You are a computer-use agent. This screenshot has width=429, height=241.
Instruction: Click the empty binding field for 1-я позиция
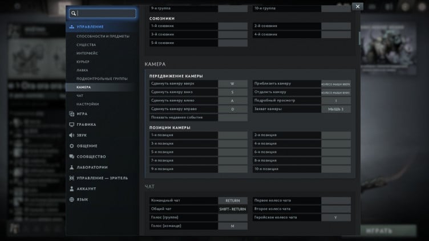pyautogui.click(x=233, y=135)
